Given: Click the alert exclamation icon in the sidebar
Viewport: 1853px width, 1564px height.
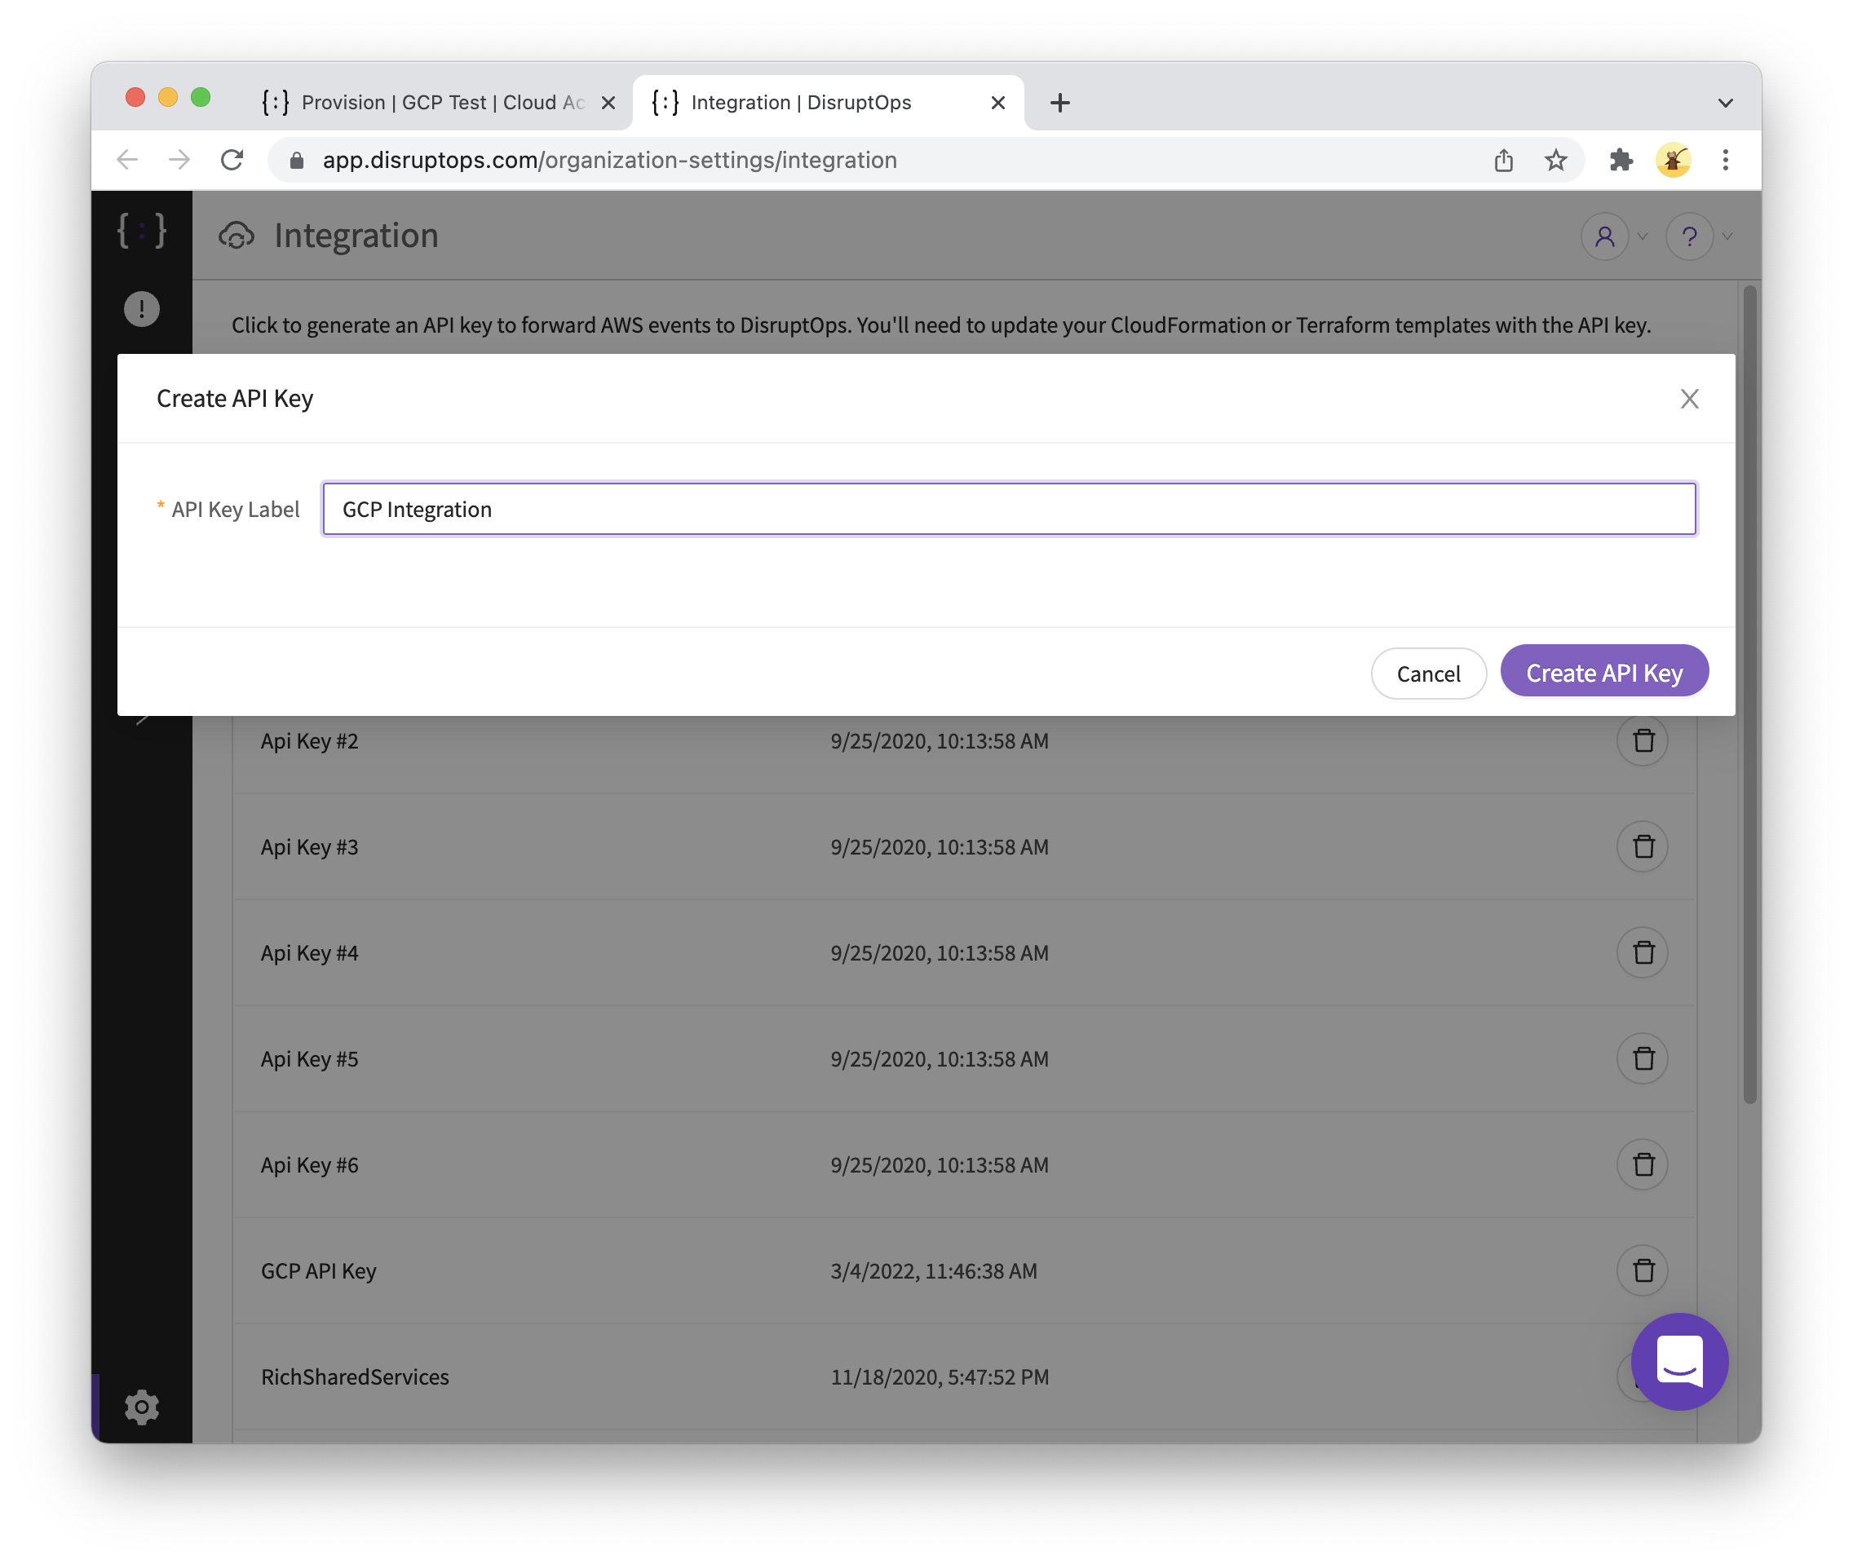Looking at the screenshot, I should 141,307.
